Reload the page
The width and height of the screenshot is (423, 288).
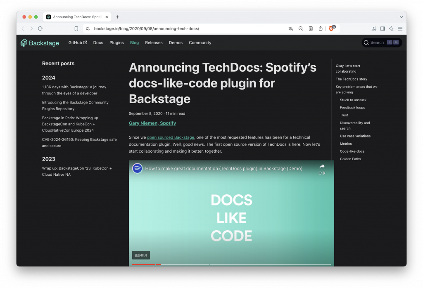(x=40, y=28)
